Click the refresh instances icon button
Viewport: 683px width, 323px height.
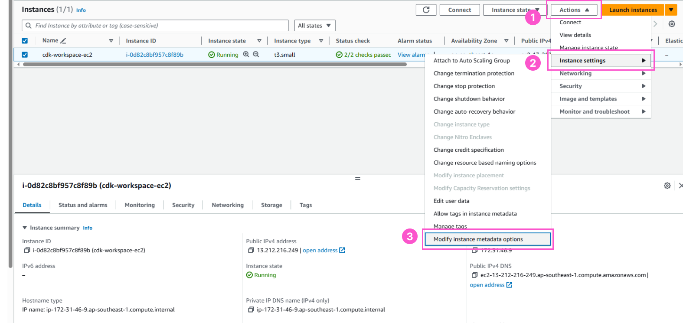click(x=426, y=10)
